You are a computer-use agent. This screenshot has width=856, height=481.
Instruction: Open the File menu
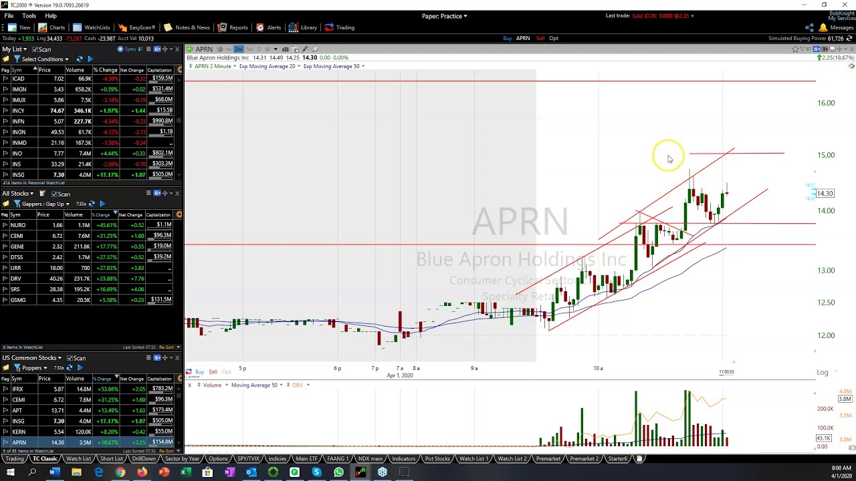9,15
